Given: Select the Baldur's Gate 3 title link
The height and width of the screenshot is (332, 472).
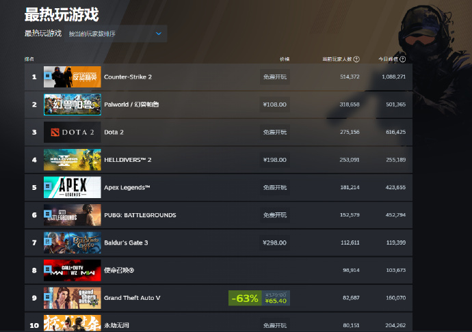Looking at the screenshot, I should (126, 243).
